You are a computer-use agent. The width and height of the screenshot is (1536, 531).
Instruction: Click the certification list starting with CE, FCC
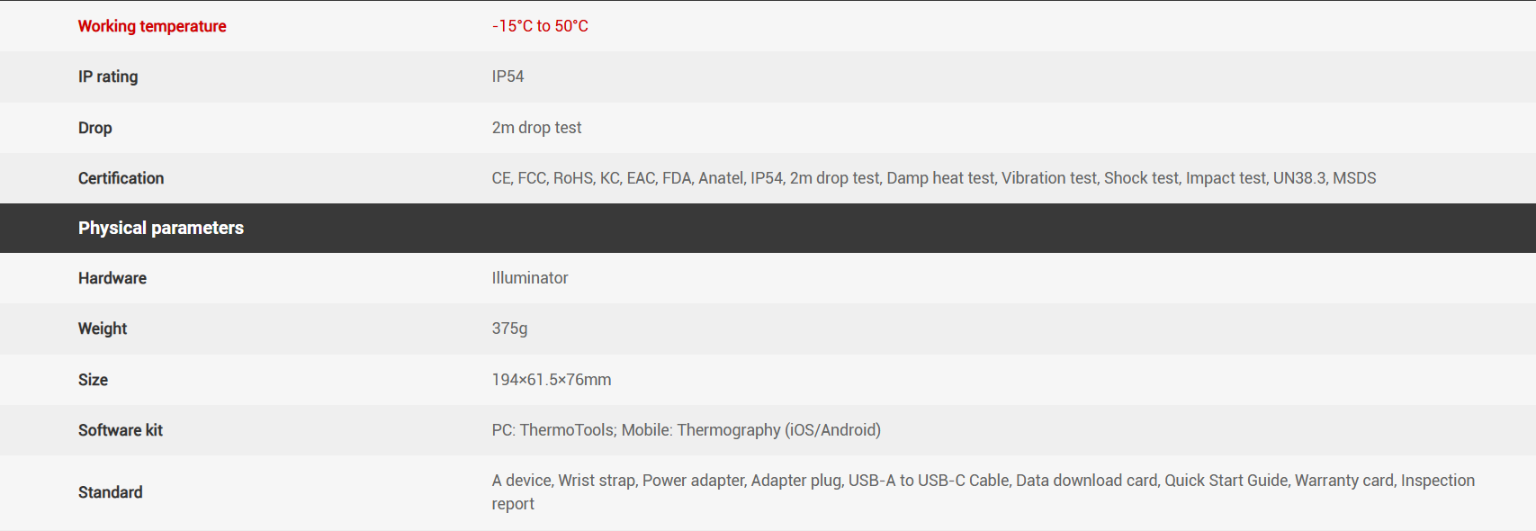coord(933,178)
